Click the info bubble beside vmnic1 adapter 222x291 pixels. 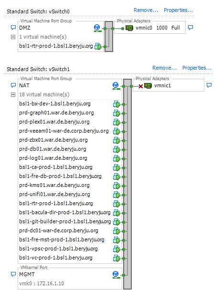coord(209,85)
